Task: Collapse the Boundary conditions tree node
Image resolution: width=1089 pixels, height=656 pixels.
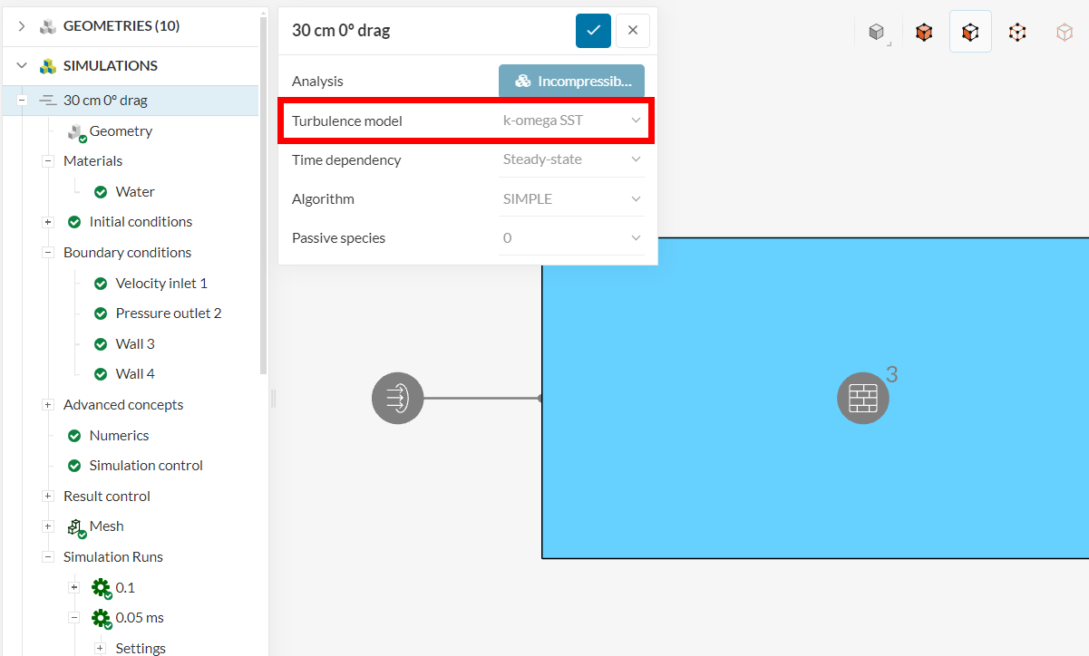Action: pos(48,253)
